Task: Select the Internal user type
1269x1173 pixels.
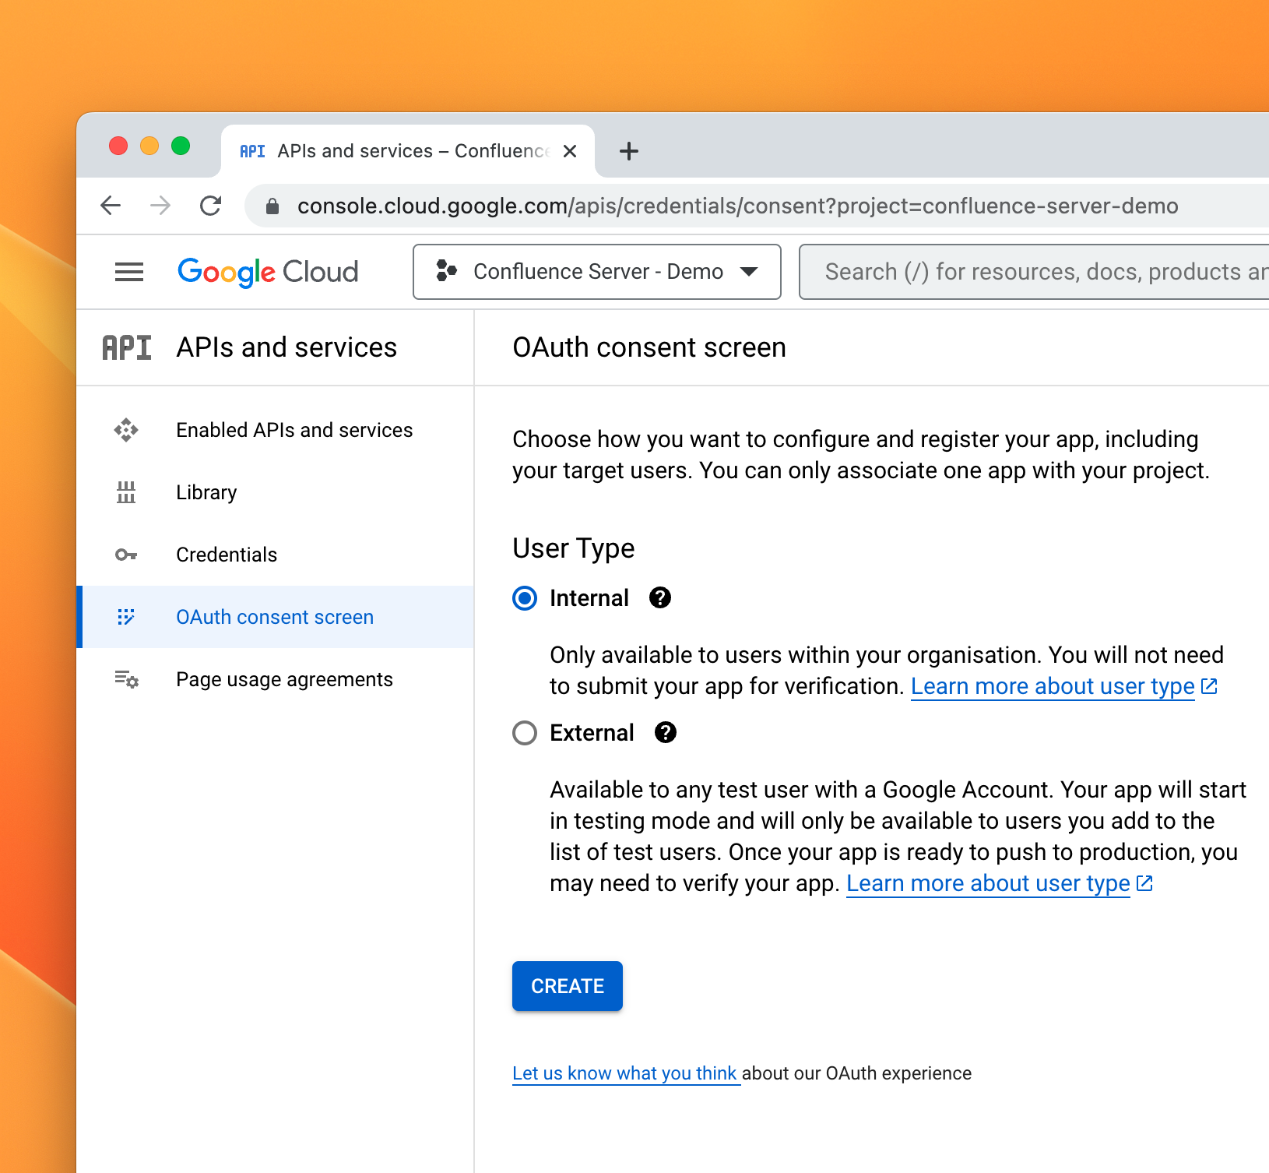Action: [525, 598]
